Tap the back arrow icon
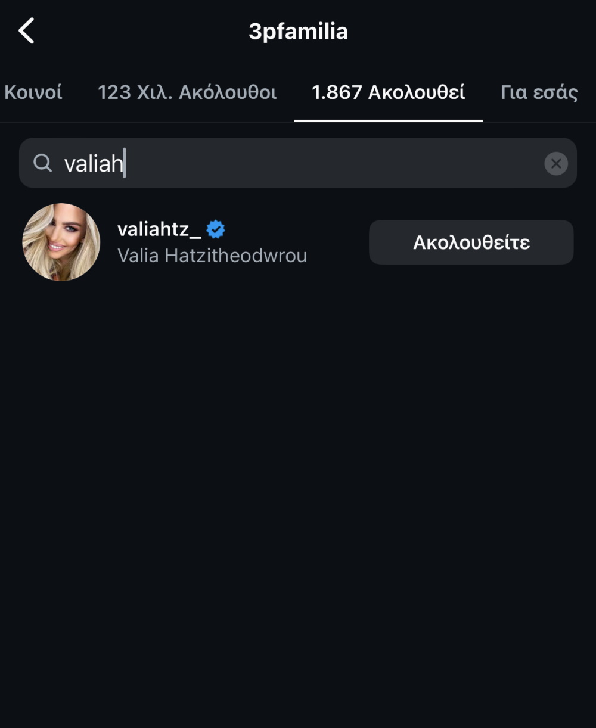 point(27,31)
